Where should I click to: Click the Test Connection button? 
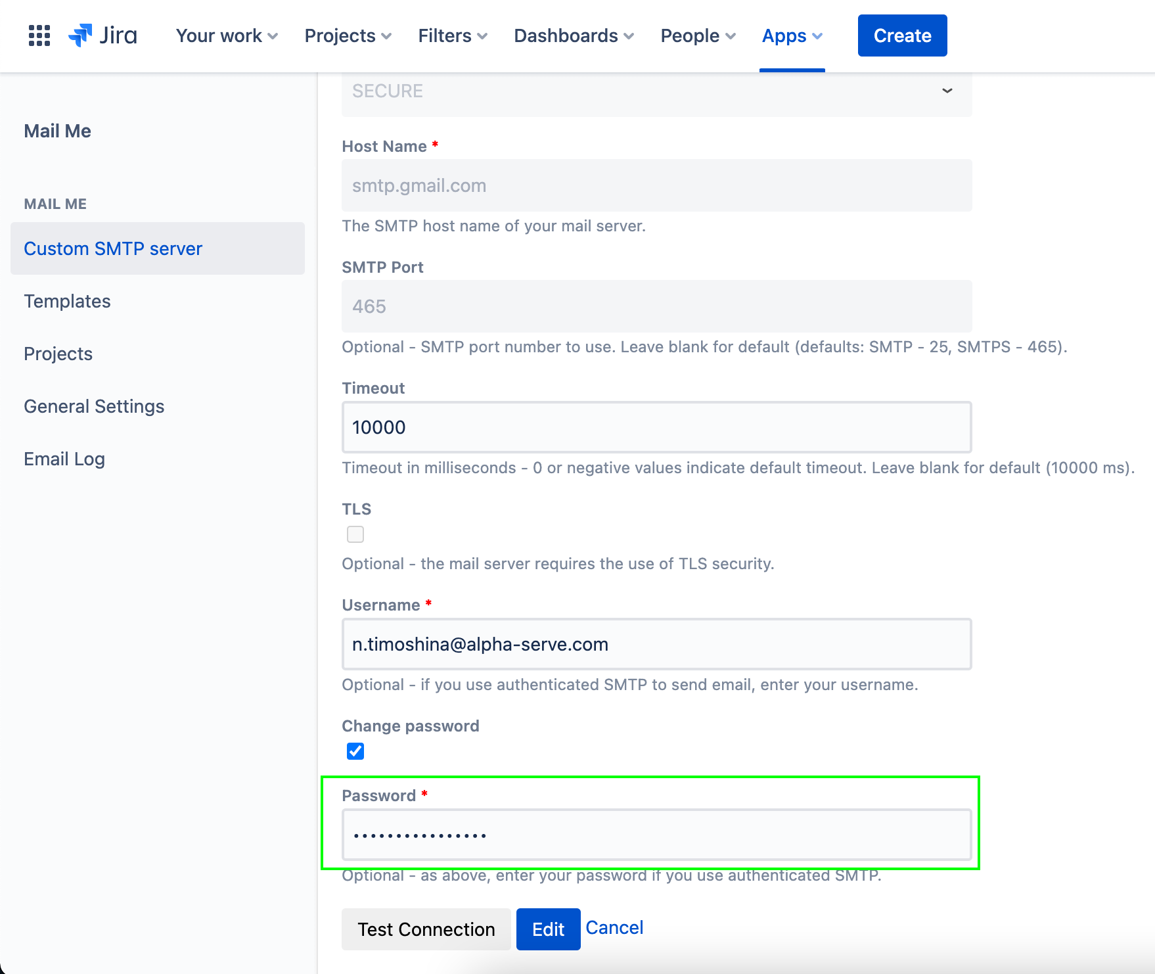[x=426, y=929]
